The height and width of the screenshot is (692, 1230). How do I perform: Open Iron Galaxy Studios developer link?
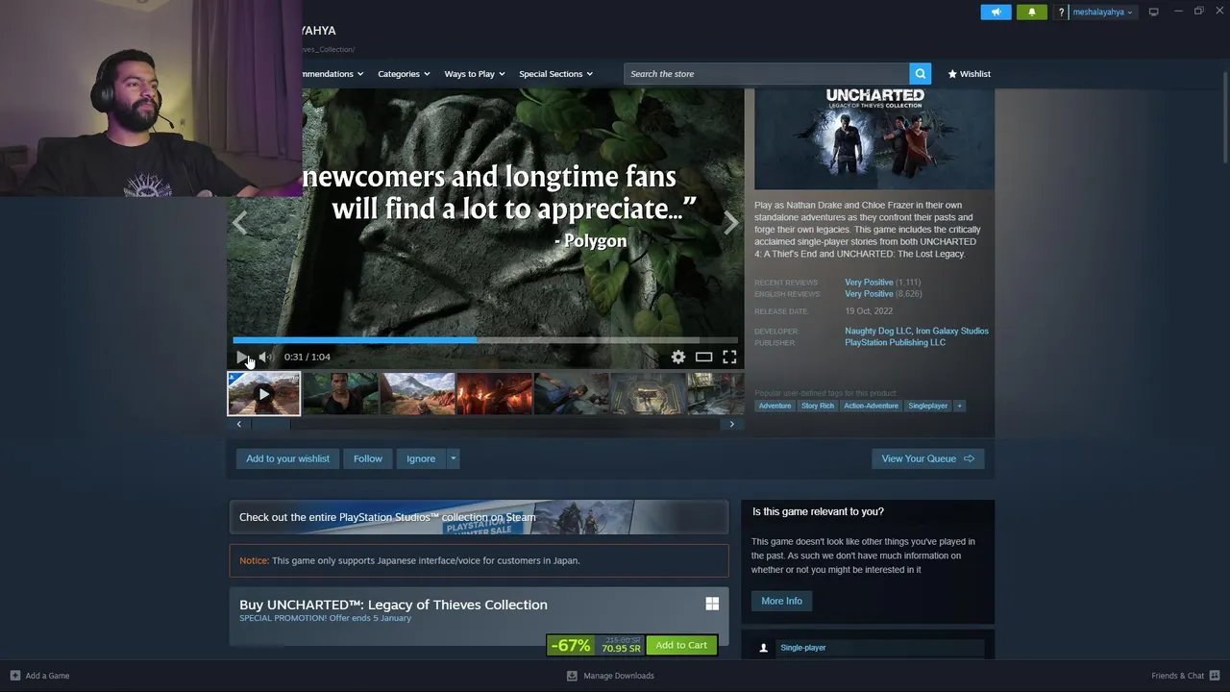952,331
